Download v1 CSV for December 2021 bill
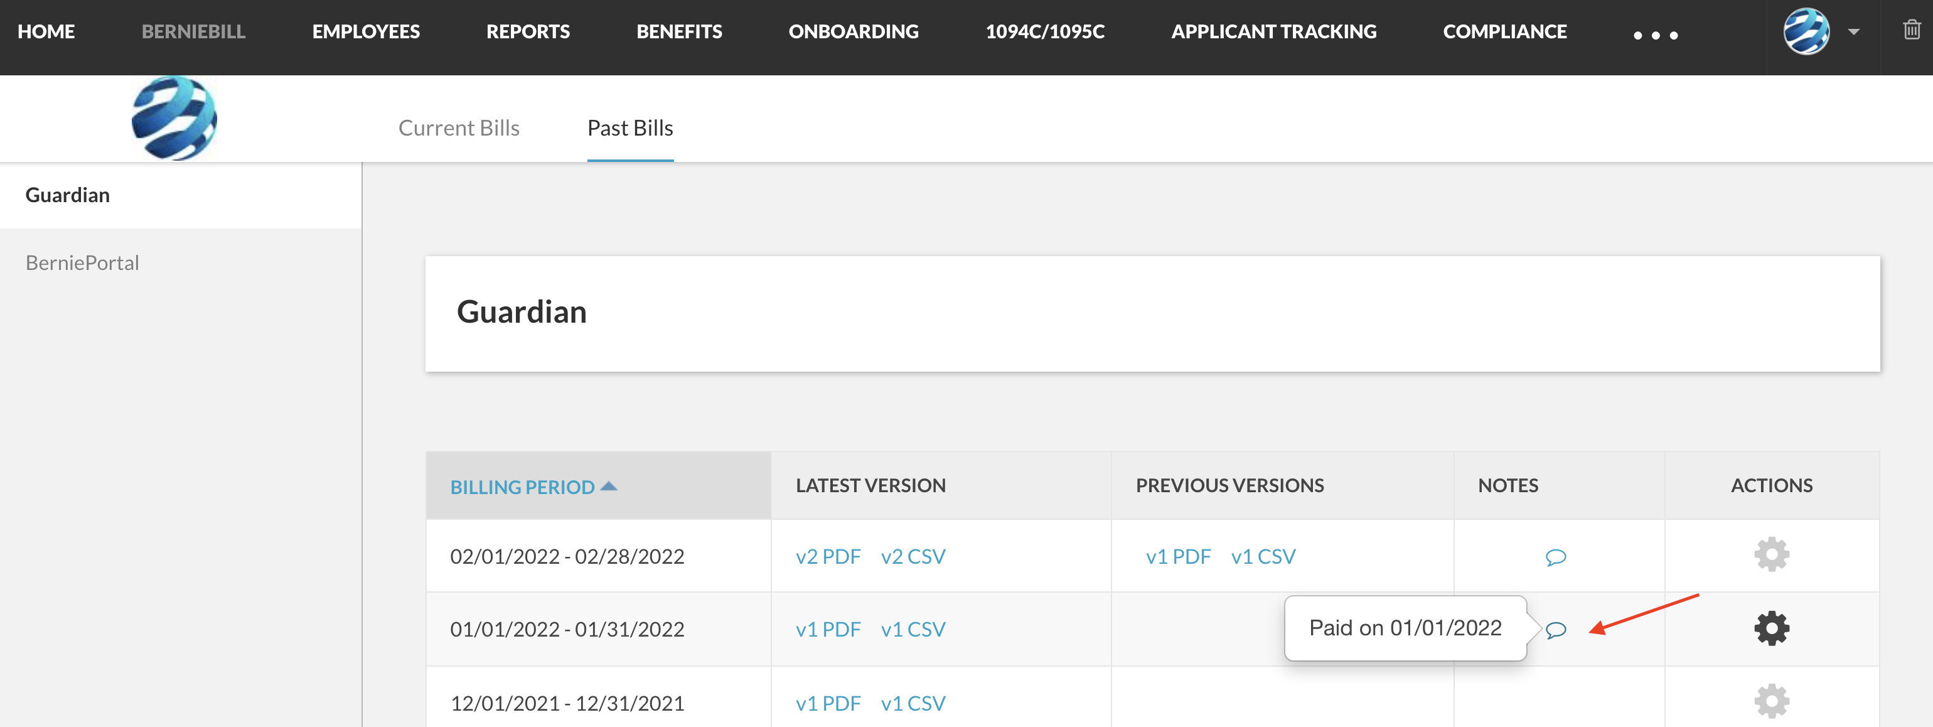This screenshot has height=727, width=1933. coord(913,704)
